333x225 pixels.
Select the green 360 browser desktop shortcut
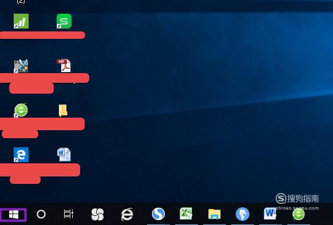21,110
